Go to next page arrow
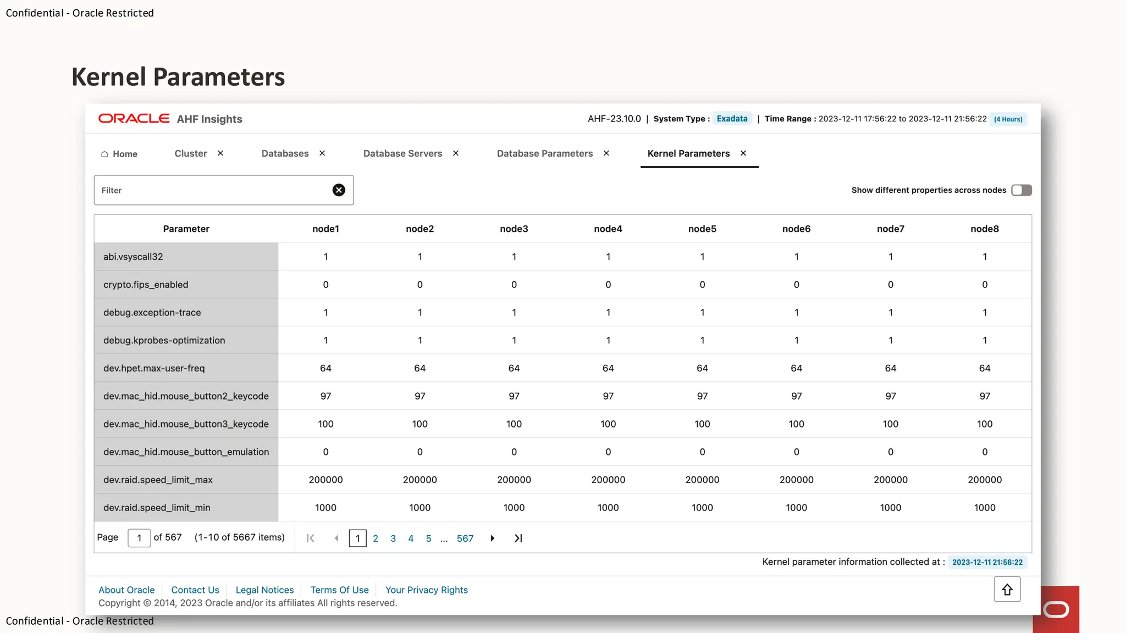 point(493,538)
